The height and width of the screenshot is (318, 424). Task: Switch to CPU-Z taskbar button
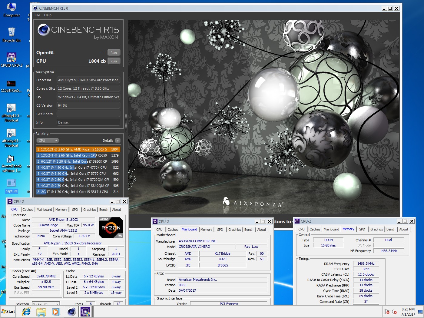[85, 312]
